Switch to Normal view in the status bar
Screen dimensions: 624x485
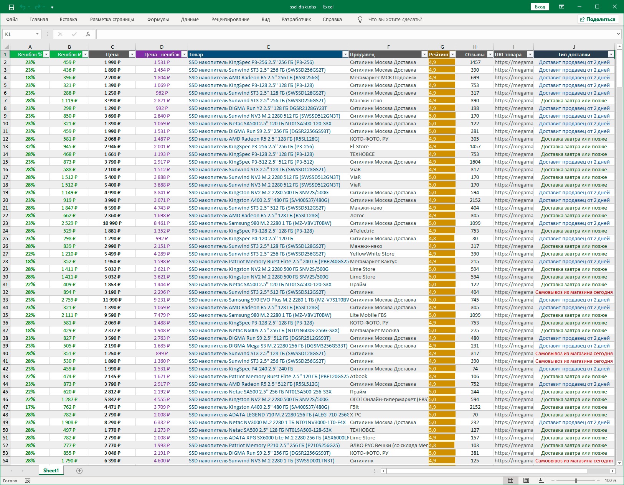511,480
